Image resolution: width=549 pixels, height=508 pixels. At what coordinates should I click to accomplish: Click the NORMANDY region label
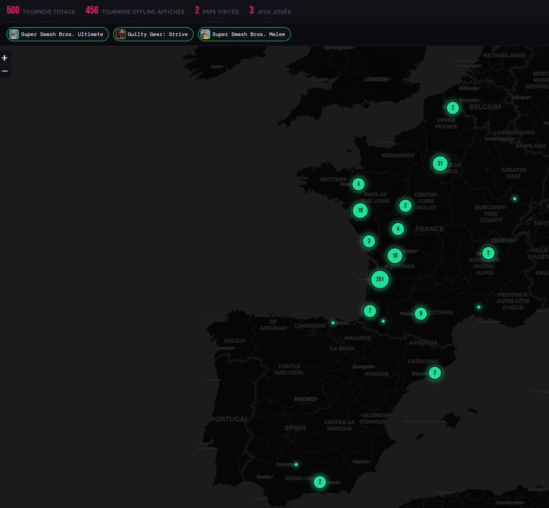click(398, 155)
